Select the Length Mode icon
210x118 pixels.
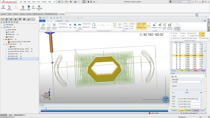tap(49, 26)
